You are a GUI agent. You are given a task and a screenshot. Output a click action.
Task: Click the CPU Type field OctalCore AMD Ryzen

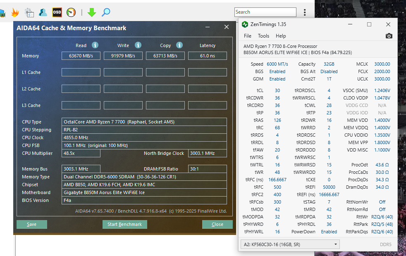(144, 122)
